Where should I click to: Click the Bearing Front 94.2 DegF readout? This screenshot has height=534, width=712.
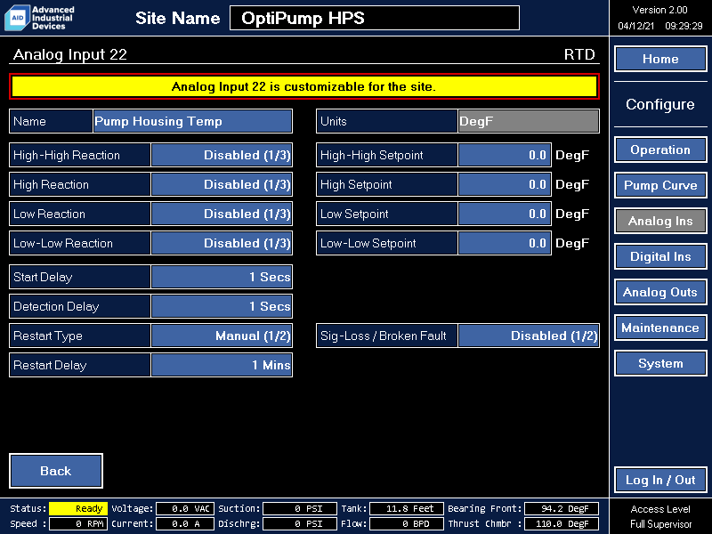click(562, 508)
